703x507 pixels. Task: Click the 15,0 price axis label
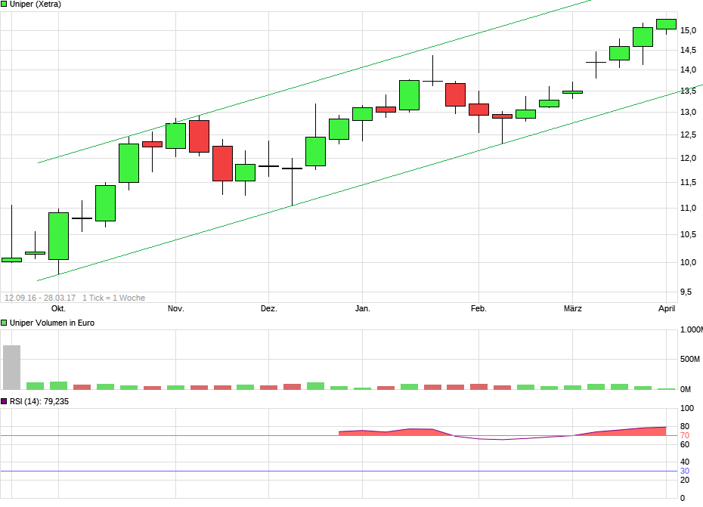point(688,30)
